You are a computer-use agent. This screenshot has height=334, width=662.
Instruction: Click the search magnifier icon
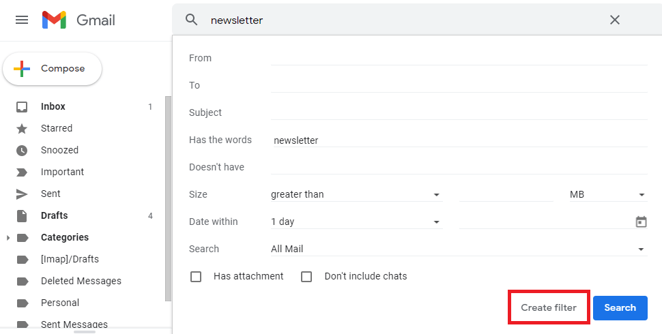(x=192, y=20)
